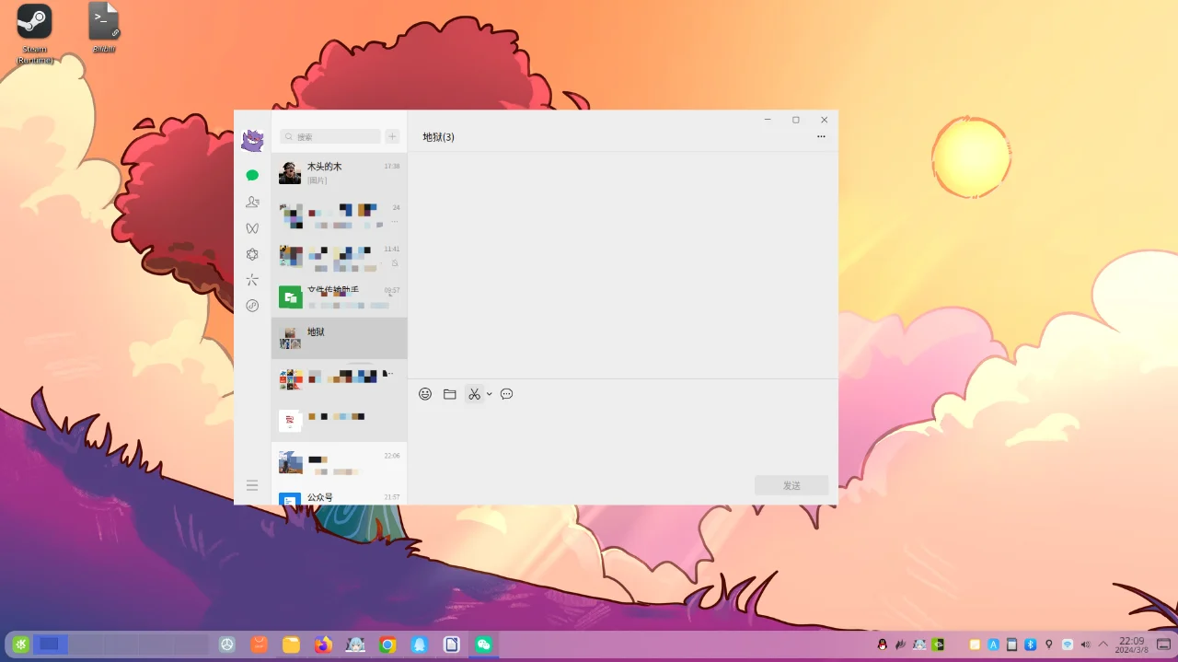Image resolution: width=1178 pixels, height=662 pixels.
Task: Open the bilibili script desktop icon
Action: coord(104,29)
